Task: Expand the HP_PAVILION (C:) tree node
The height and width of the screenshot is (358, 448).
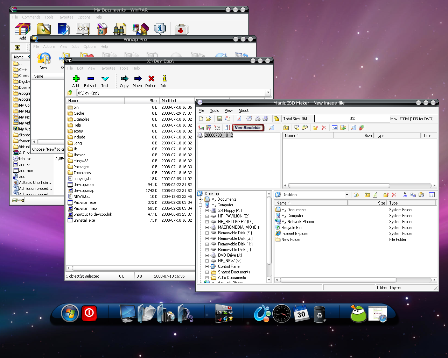Action: pyautogui.click(x=207, y=216)
